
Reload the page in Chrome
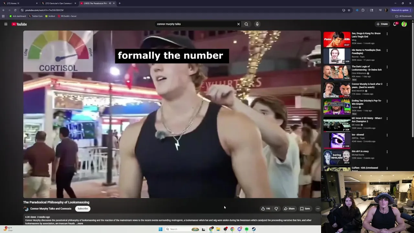click(x=15, y=10)
